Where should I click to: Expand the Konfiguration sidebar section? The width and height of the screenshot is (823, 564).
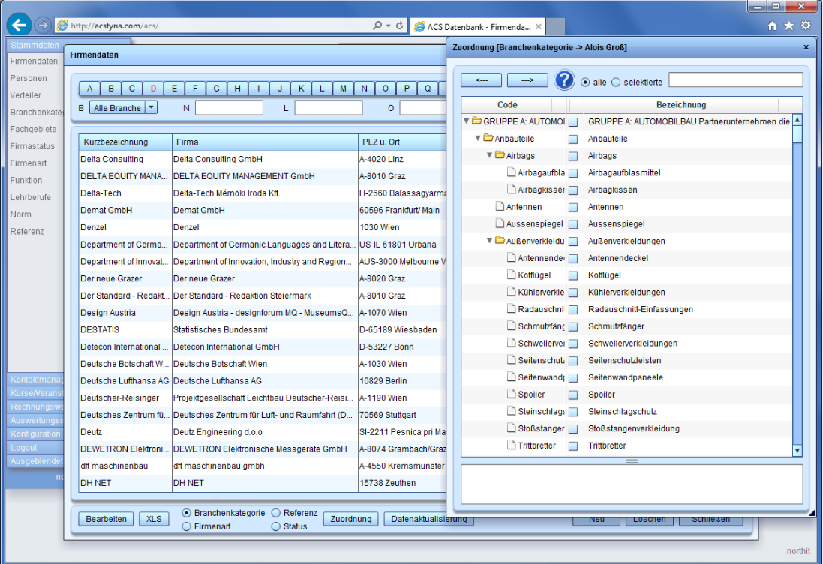[x=36, y=434]
